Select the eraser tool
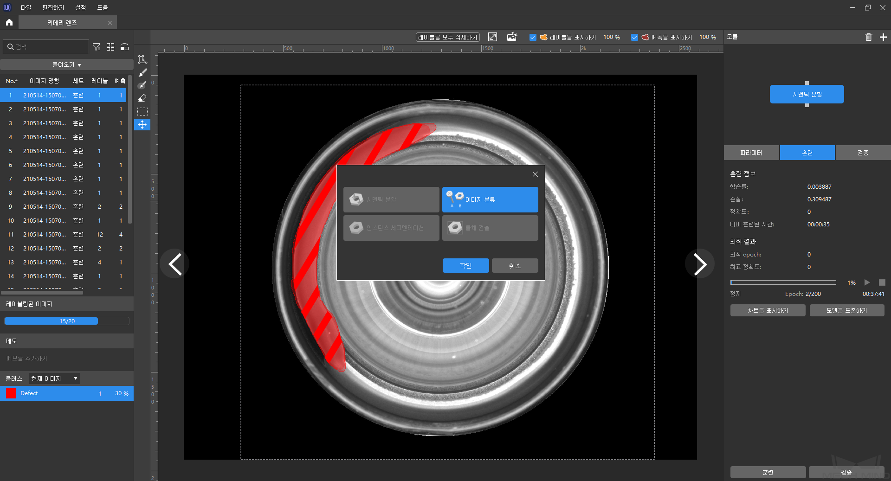Viewport: 891px width, 481px height. point(142,98)
